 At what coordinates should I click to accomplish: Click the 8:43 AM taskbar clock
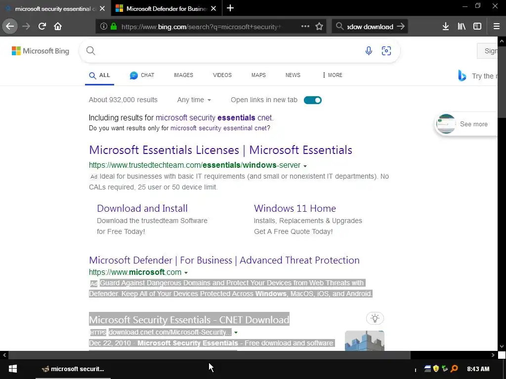[478, 369]
